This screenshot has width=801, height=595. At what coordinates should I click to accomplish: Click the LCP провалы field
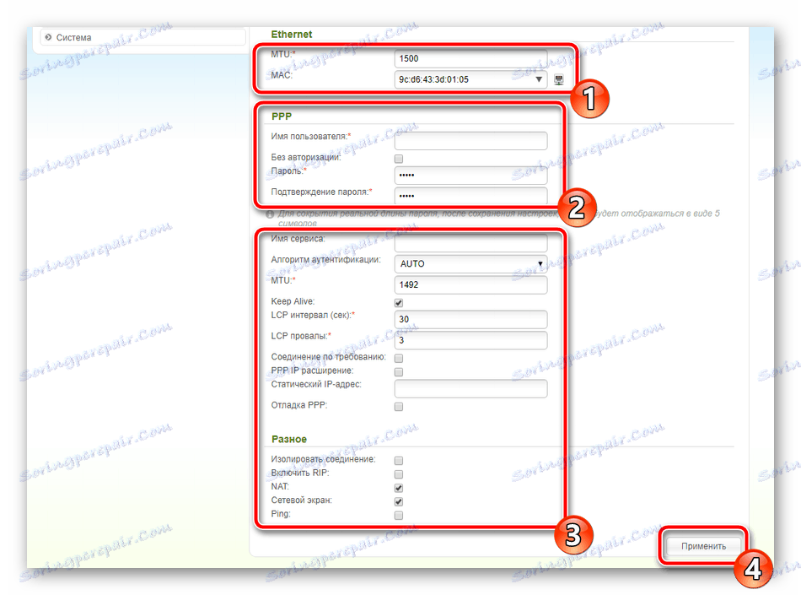point(470,340)
